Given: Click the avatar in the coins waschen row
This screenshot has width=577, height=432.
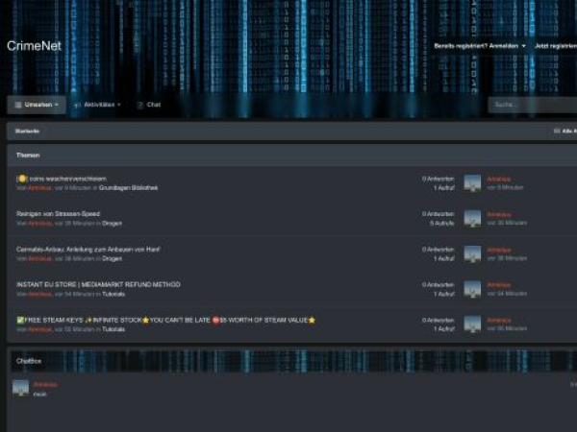Looking at the screenshot, I should 472,183.
